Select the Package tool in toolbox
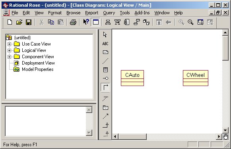This screenshot has height=149, width=231. 105,108
